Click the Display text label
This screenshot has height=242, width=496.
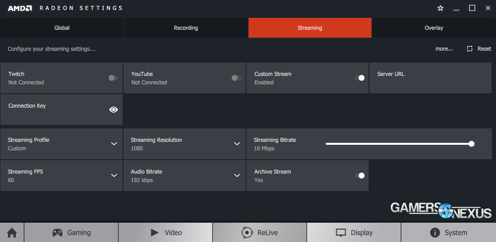tap(362, 233)
